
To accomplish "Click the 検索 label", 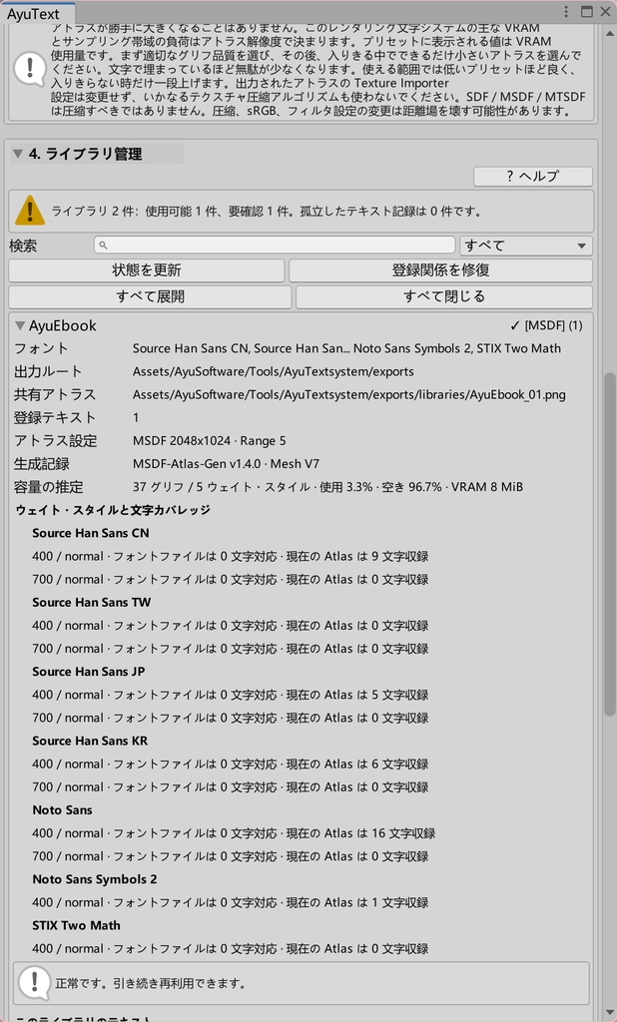I will pyautogui.click(x=23, y=246).
